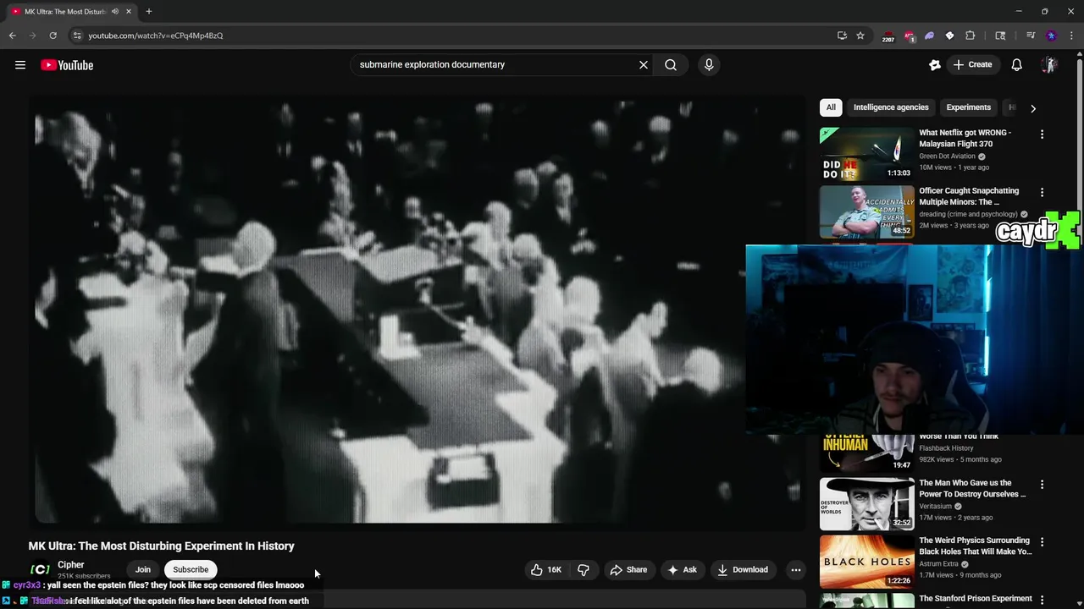The width and height of the screenshot is (1084, 609).
Task: Open the Officer Caught Snapchatting thumbnail
Action: (x=867, y=211)
